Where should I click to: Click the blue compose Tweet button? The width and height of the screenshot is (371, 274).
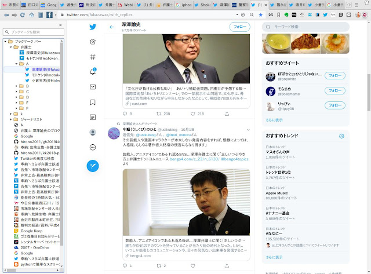[93, 166]
